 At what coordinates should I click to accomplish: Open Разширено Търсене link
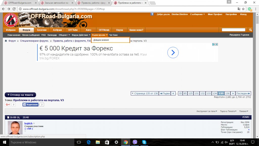pos(239,35)
